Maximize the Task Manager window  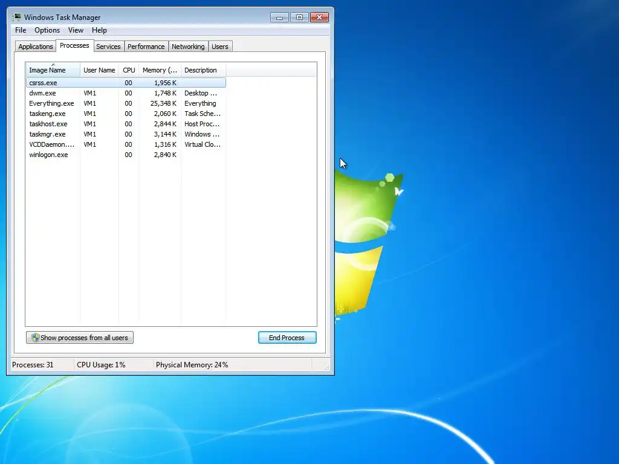click(299, 18)
